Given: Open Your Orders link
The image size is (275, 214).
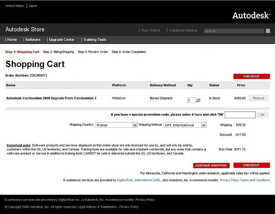Looking at the screenshot, I should point(150,31).
